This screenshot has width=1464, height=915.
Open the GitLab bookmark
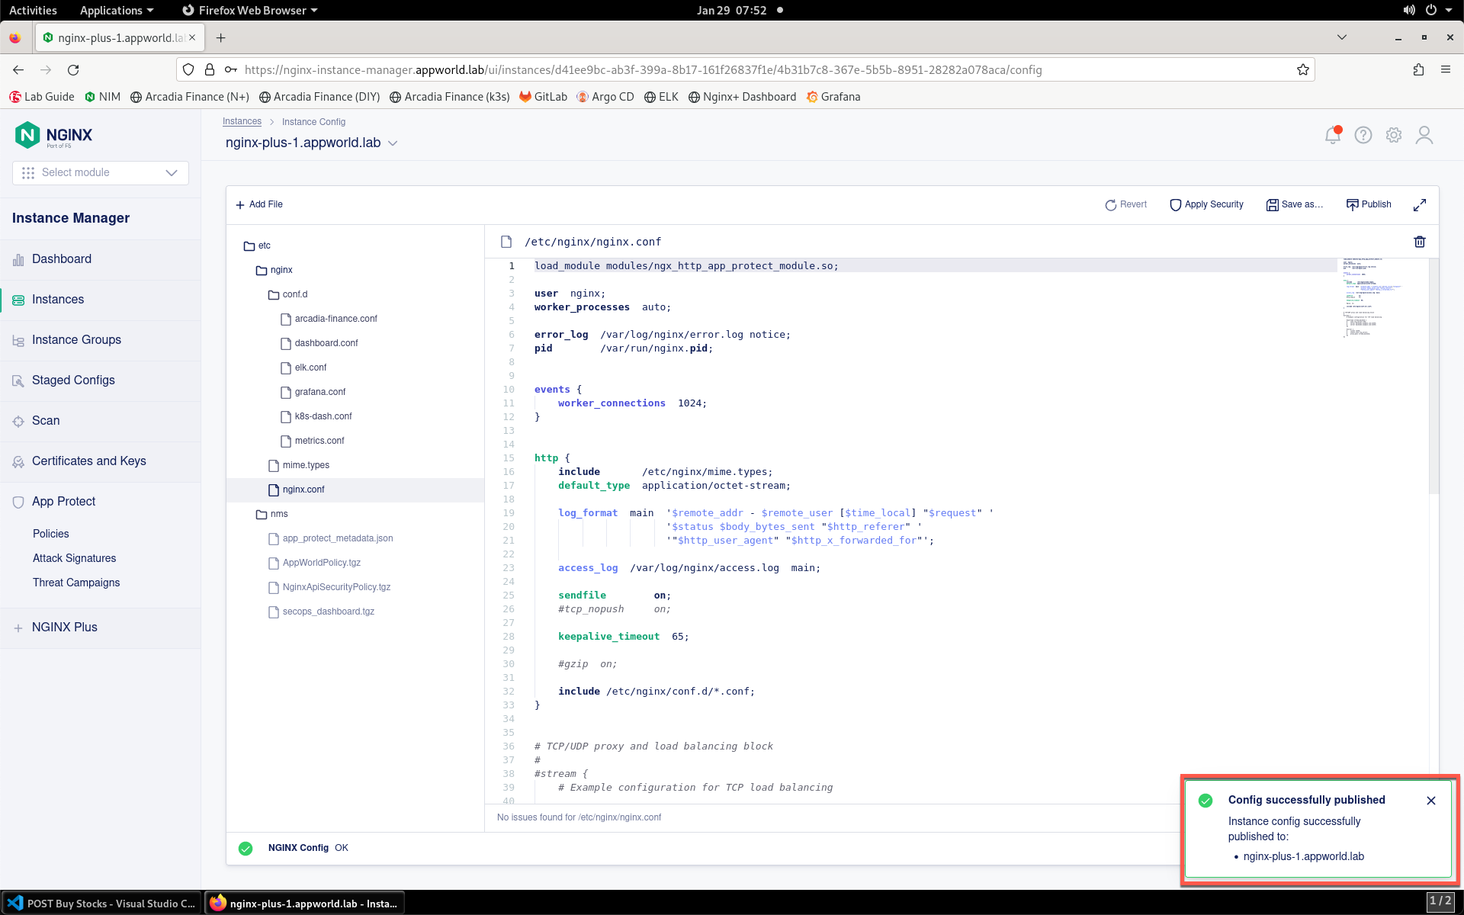pyautogui.click(x=544, y=97)
